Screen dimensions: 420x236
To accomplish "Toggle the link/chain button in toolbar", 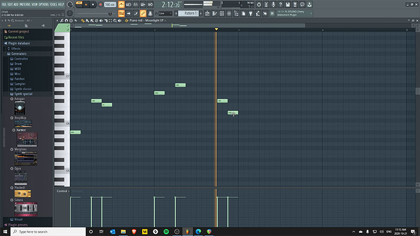I will point(143,13).
